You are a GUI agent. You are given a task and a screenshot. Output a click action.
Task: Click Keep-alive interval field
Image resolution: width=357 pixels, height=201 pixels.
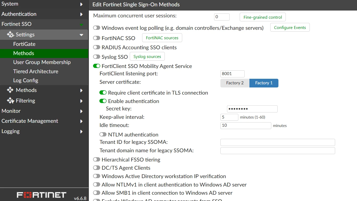coord(229,117)
